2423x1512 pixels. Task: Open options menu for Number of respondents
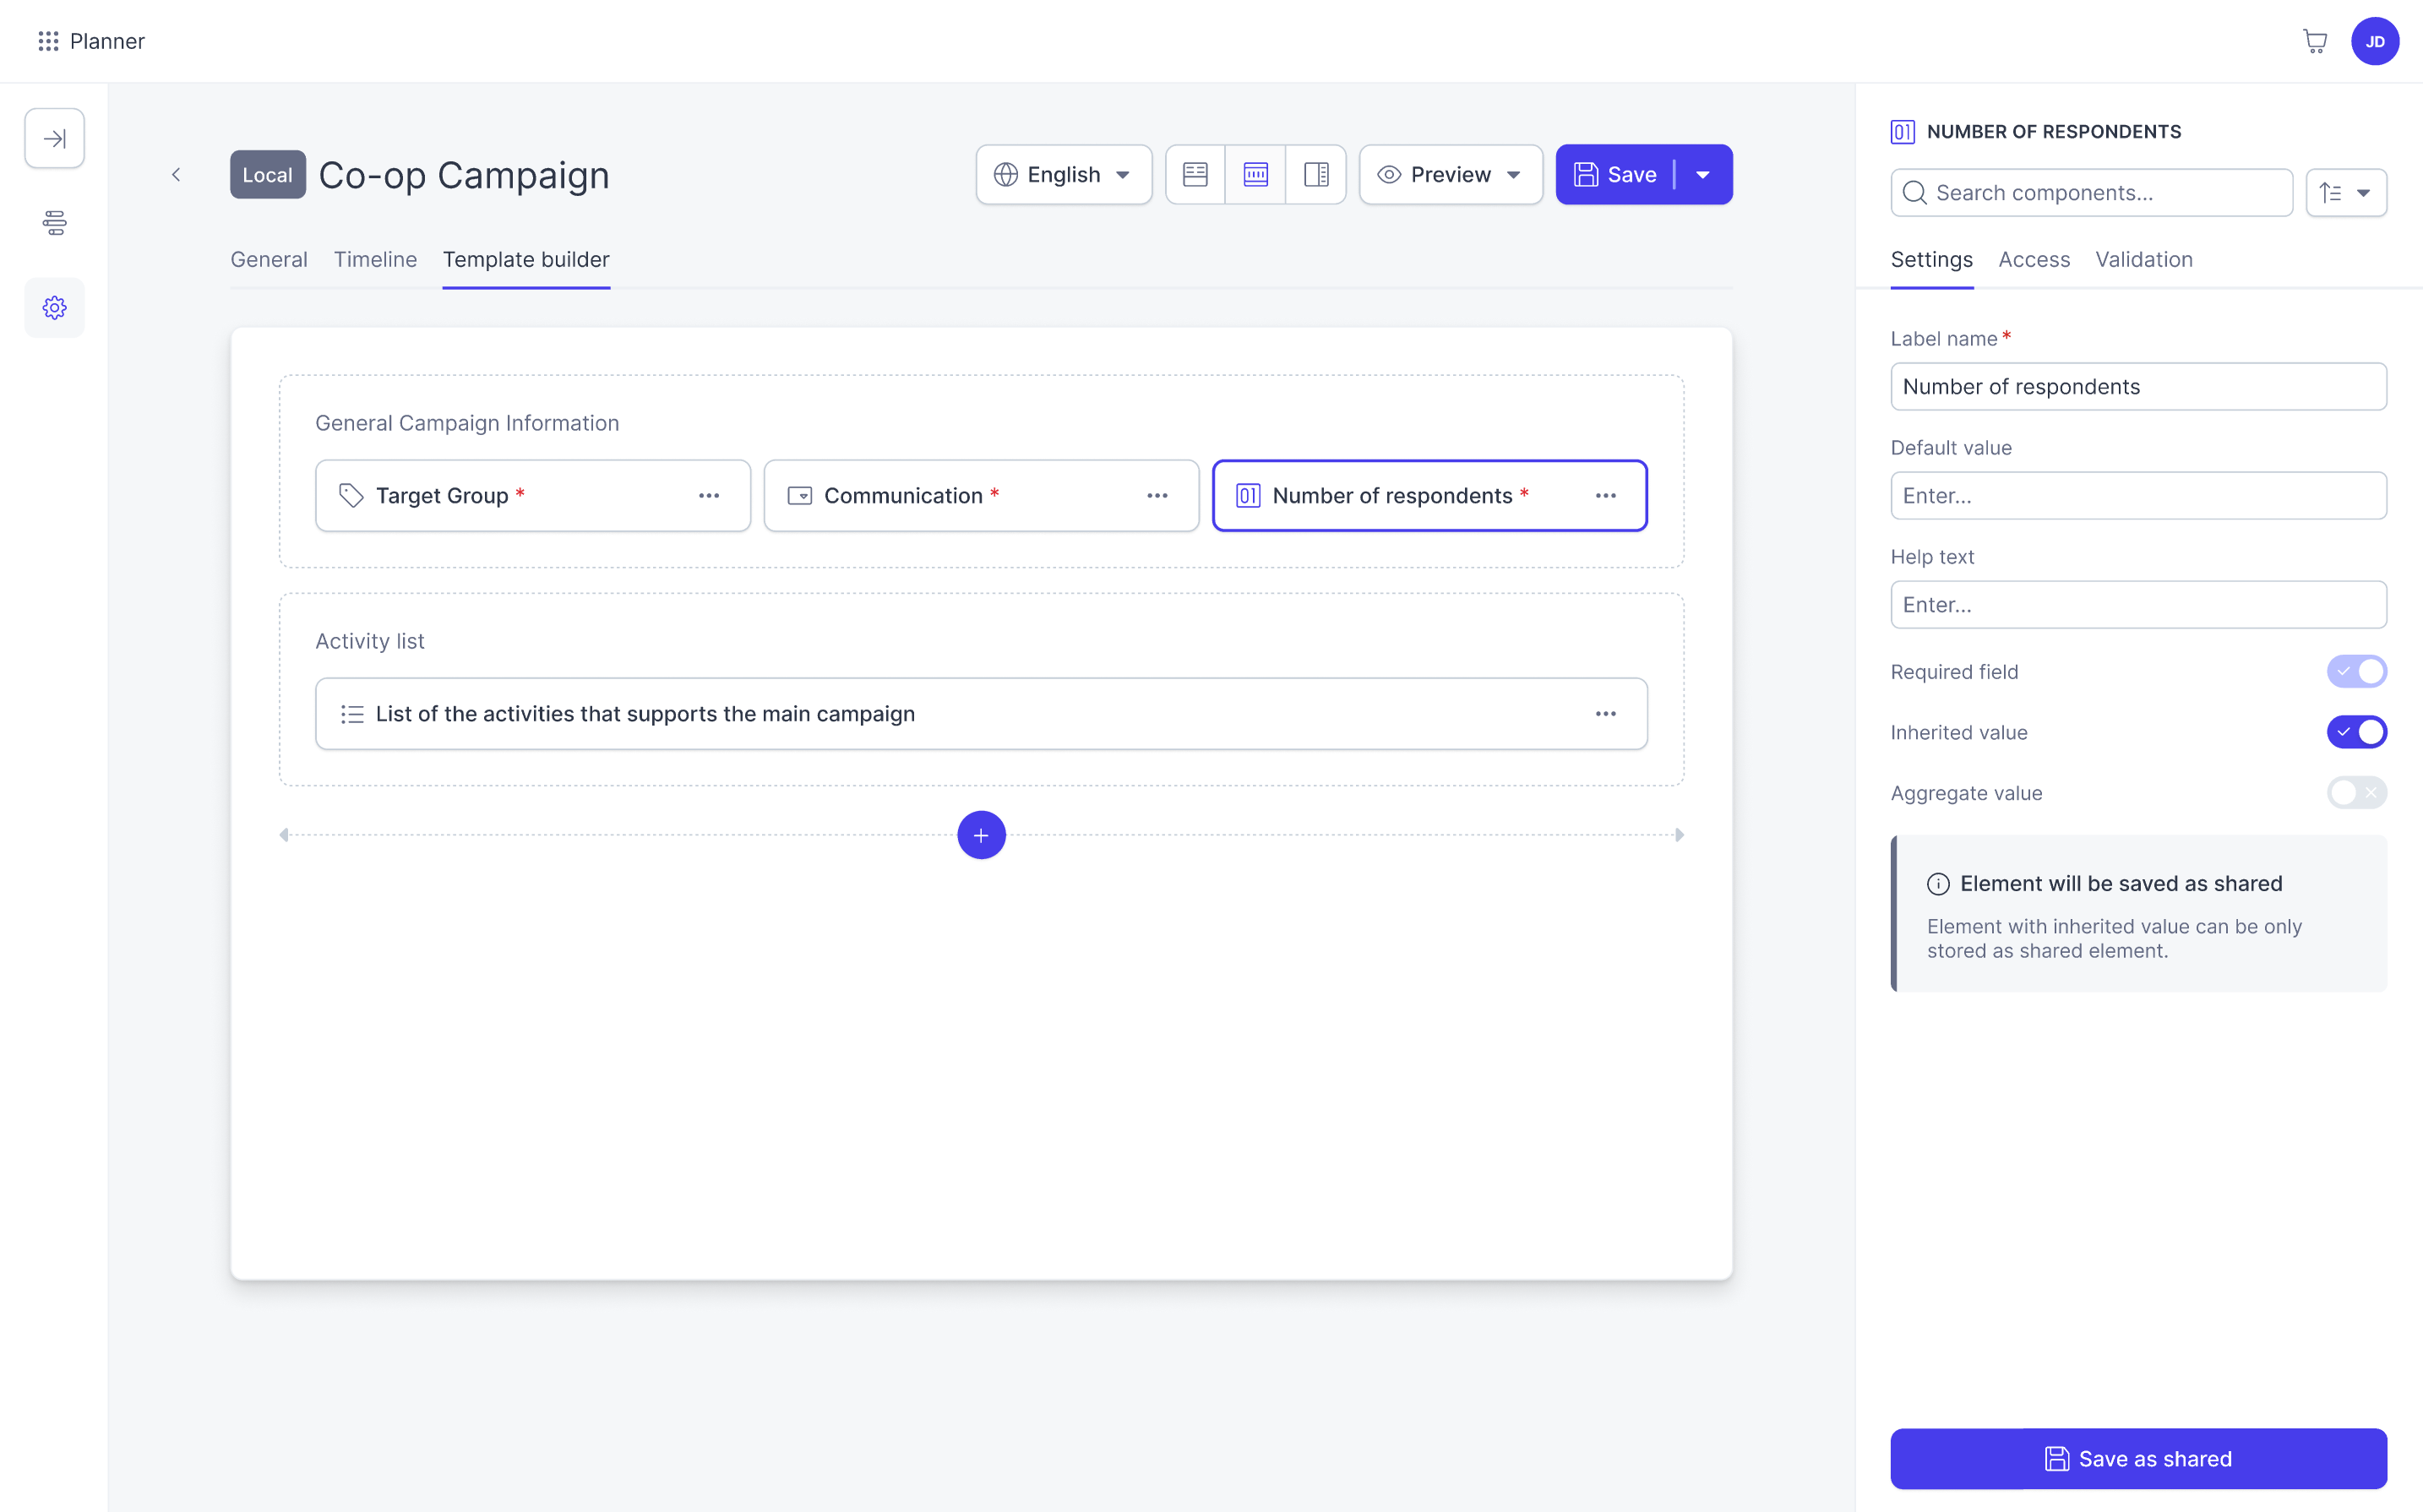point(1605,496)
